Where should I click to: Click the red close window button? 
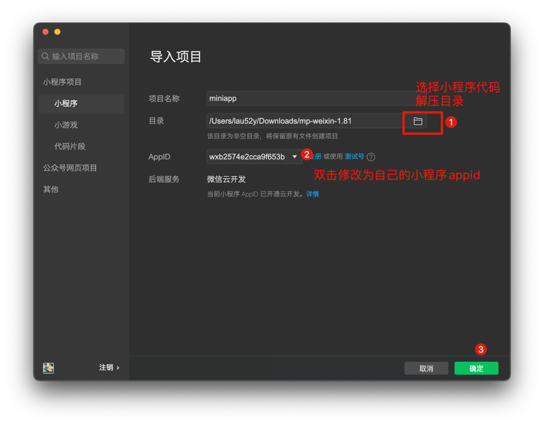tap(45, 32)
